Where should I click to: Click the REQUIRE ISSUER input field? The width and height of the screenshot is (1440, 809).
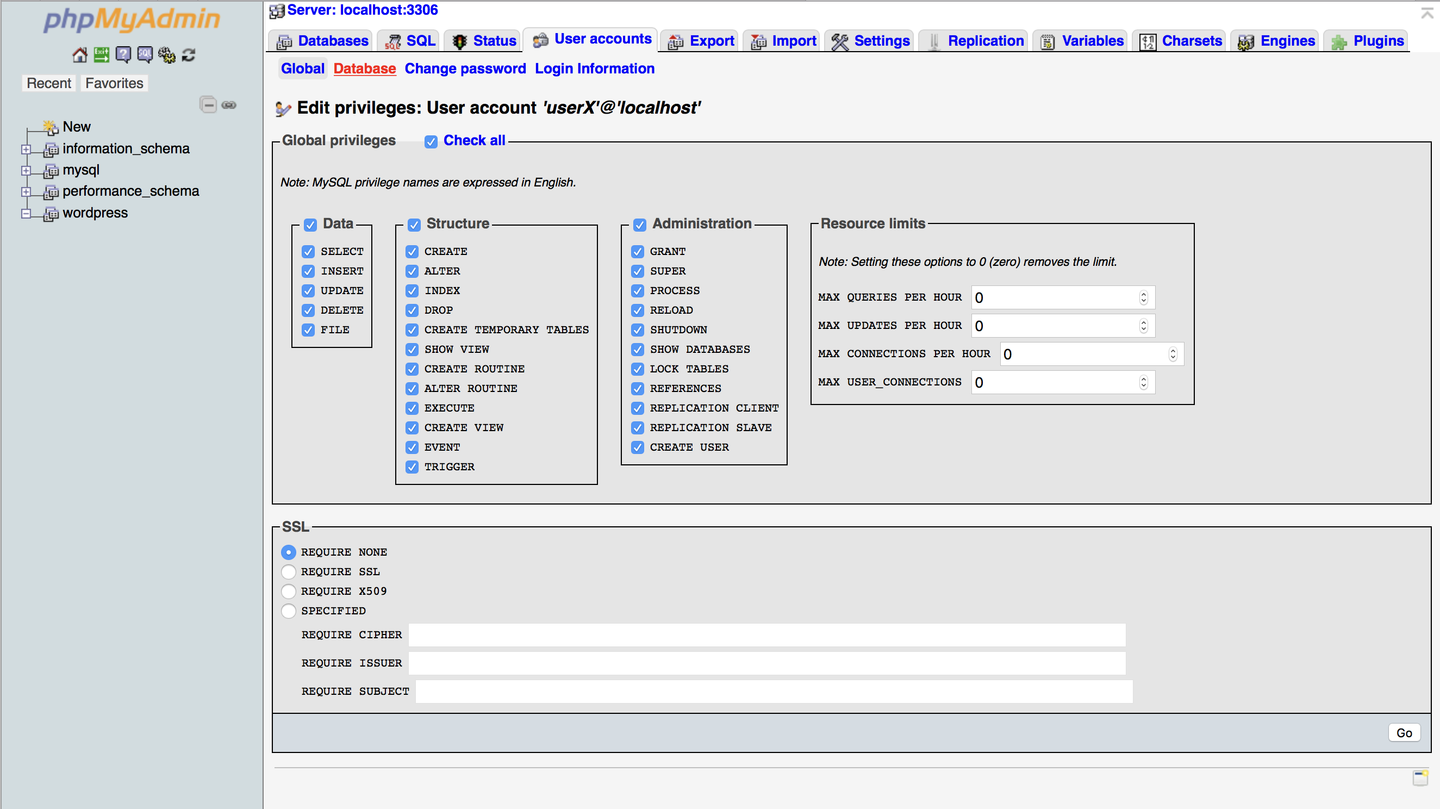pos(767,663)
